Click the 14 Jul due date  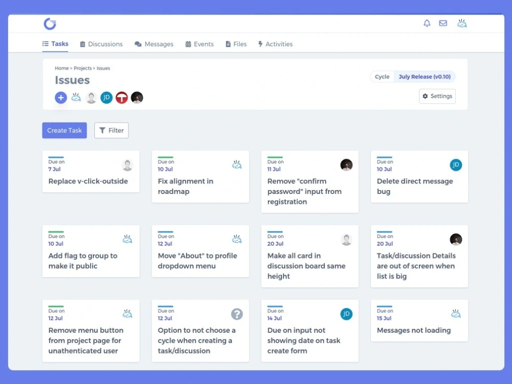click(274, 318)
